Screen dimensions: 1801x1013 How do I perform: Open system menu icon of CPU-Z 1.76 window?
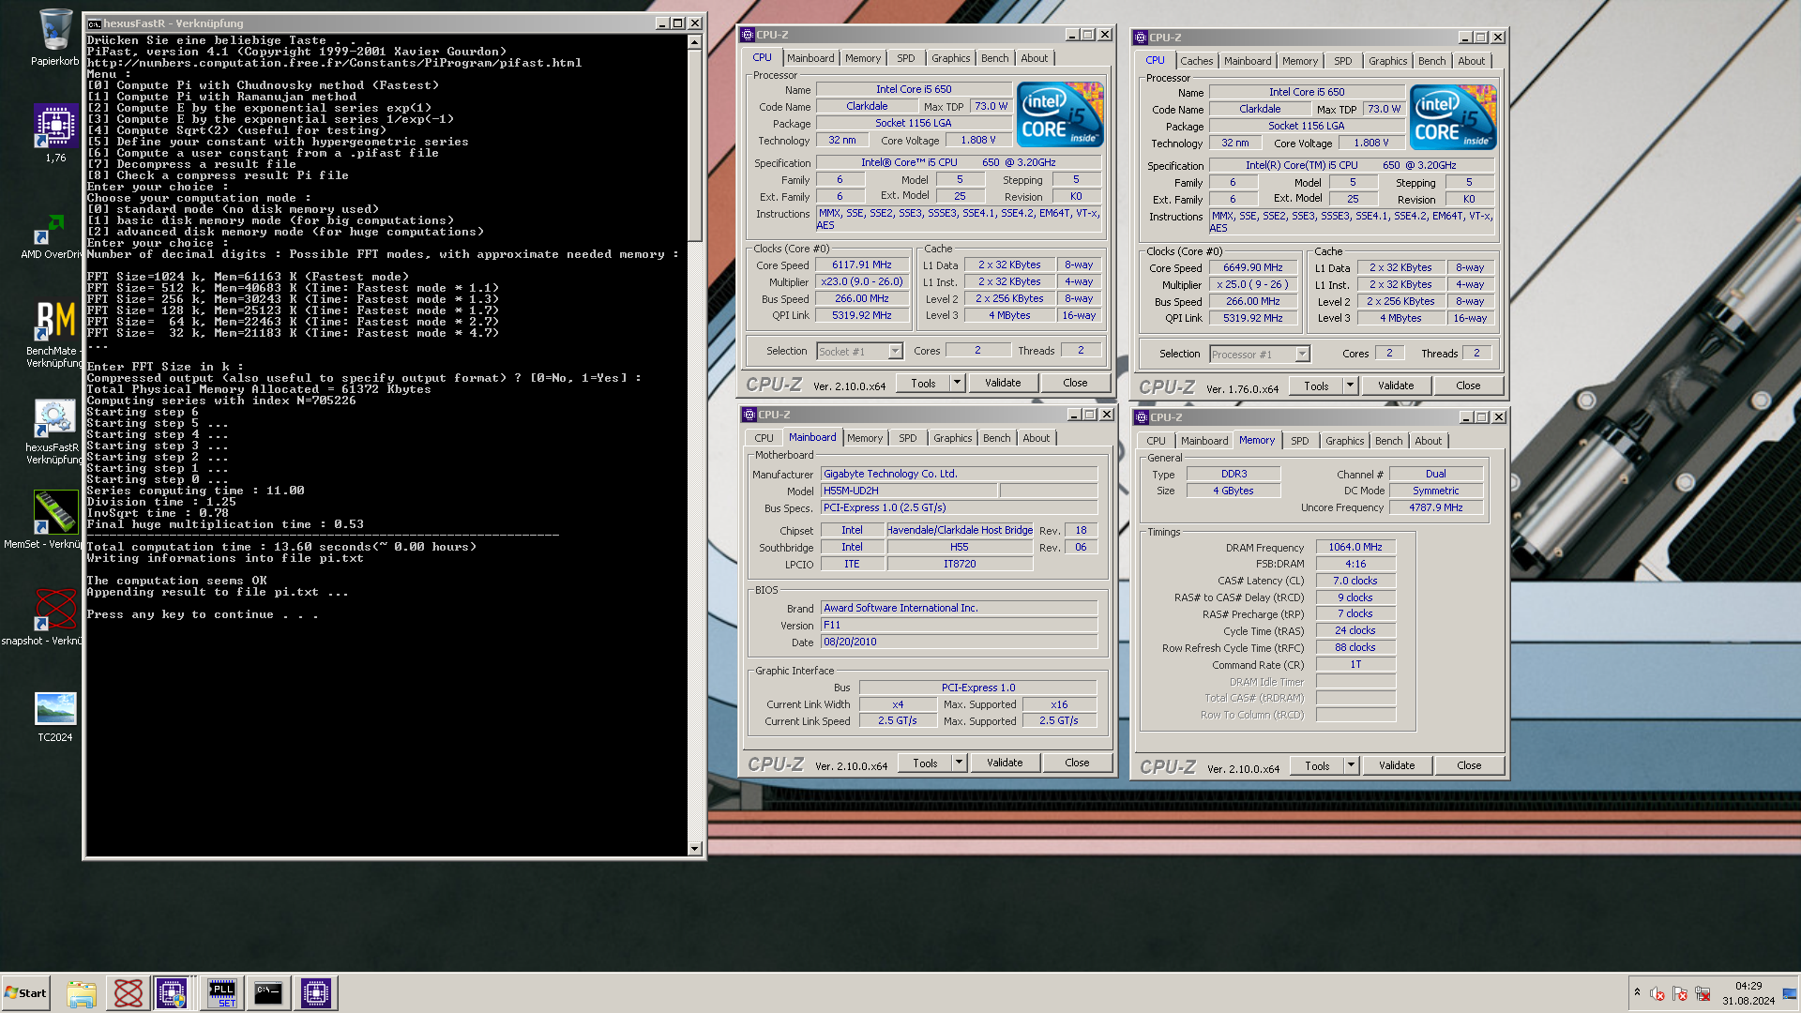tap(1141, 38)
